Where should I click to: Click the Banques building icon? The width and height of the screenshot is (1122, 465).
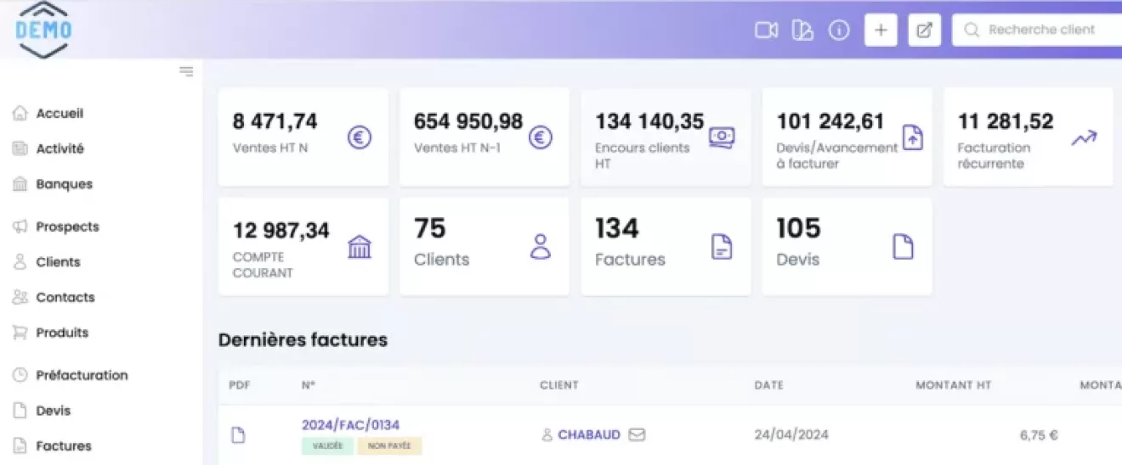click(x=20, y=184)
